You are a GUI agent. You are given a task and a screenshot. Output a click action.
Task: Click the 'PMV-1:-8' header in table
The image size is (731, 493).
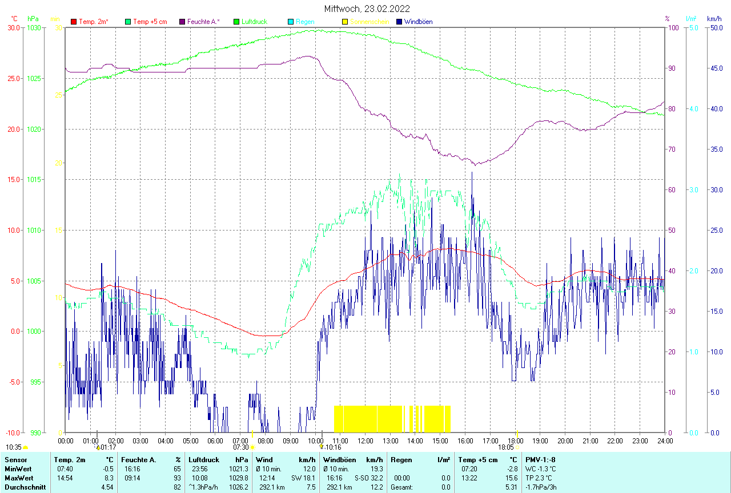tap(540, 459)
